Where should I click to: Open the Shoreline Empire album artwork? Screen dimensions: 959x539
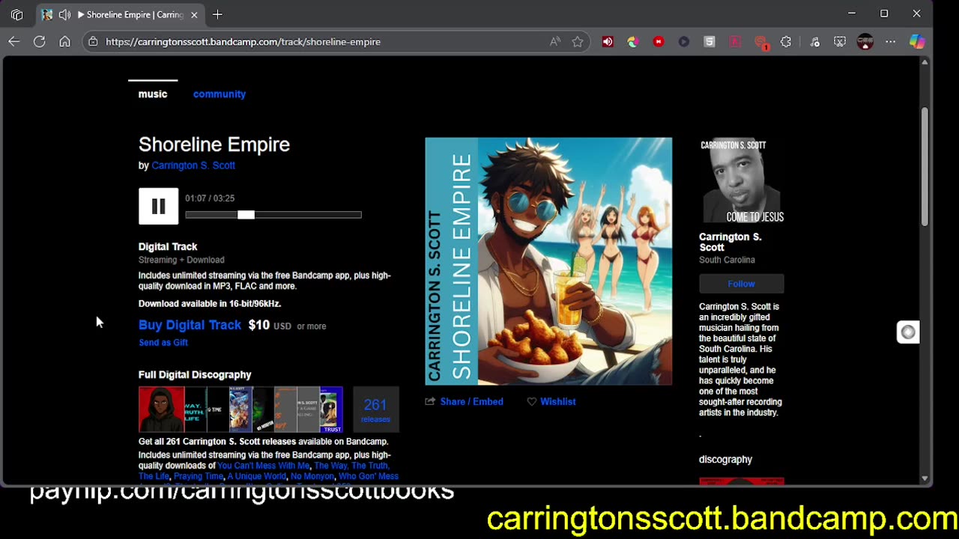click(x=548, y=261)
